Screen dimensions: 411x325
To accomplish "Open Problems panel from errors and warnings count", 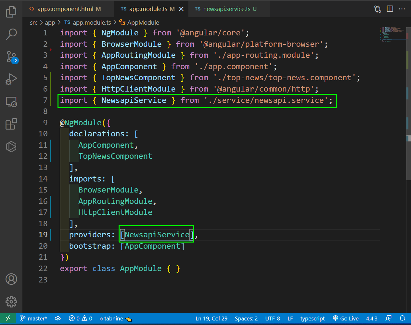I will [x=81, y=319].
